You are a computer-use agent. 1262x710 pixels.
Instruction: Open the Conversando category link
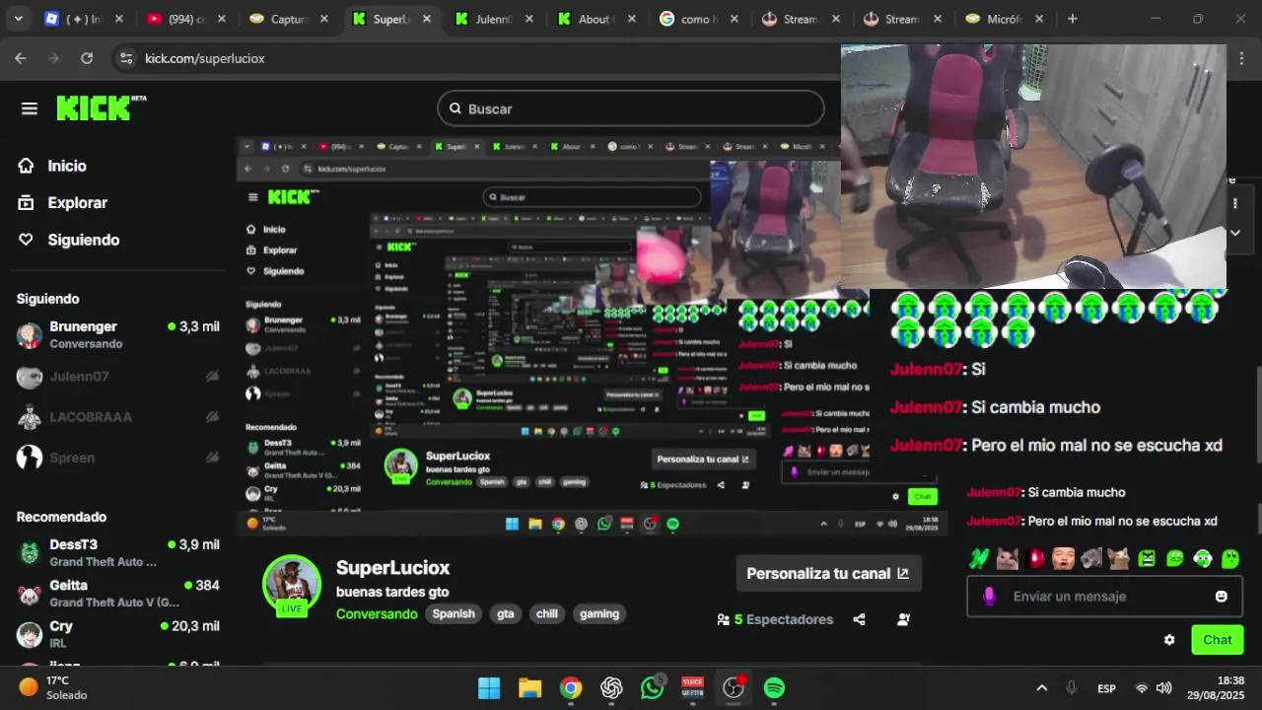[377, 613]
